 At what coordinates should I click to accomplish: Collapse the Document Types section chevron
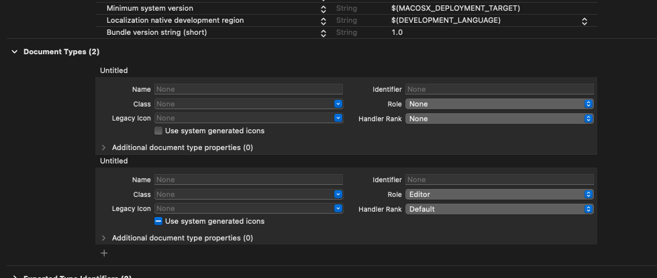tap(15, 52)
